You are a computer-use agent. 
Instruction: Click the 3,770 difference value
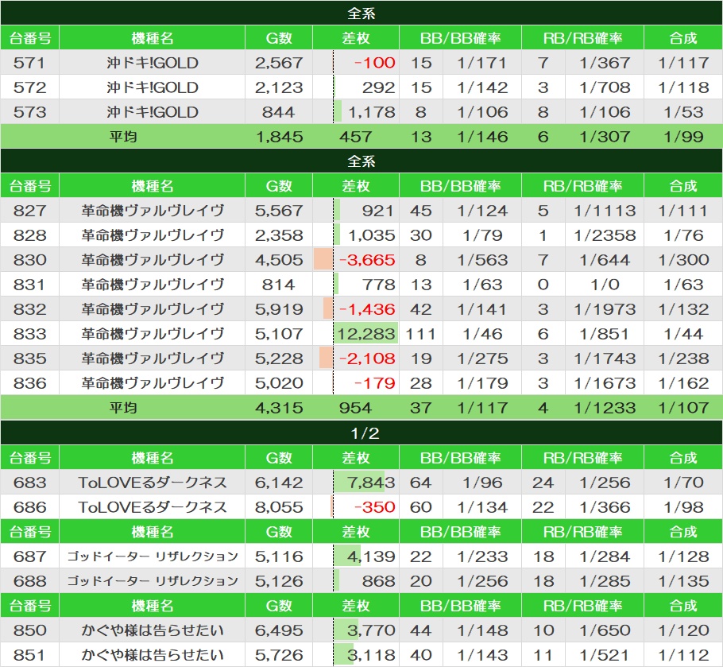point(372,630)
